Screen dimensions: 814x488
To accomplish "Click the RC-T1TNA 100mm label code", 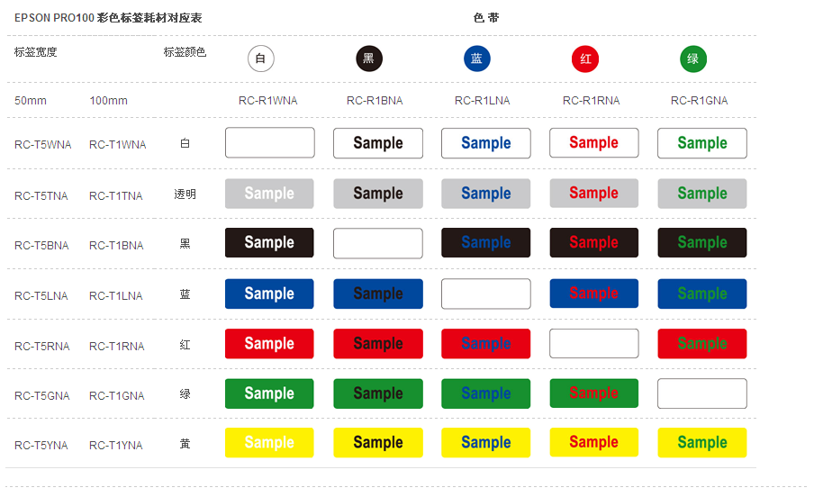I will coord(116,196).
